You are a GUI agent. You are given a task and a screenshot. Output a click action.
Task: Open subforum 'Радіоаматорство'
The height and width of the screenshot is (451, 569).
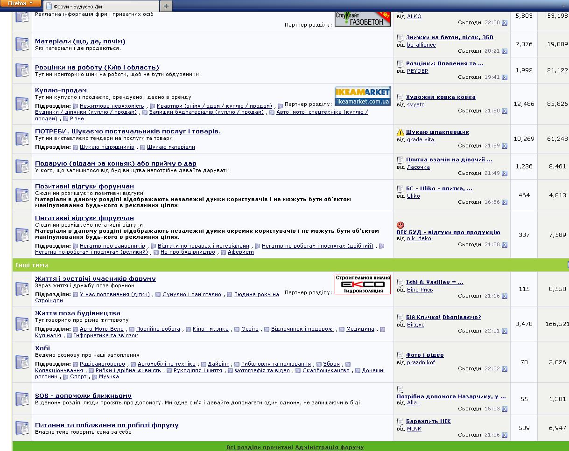coord(103,364)
